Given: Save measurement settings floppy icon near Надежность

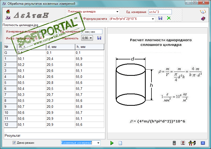Looking at the screenshot, I should click(99, 38).
